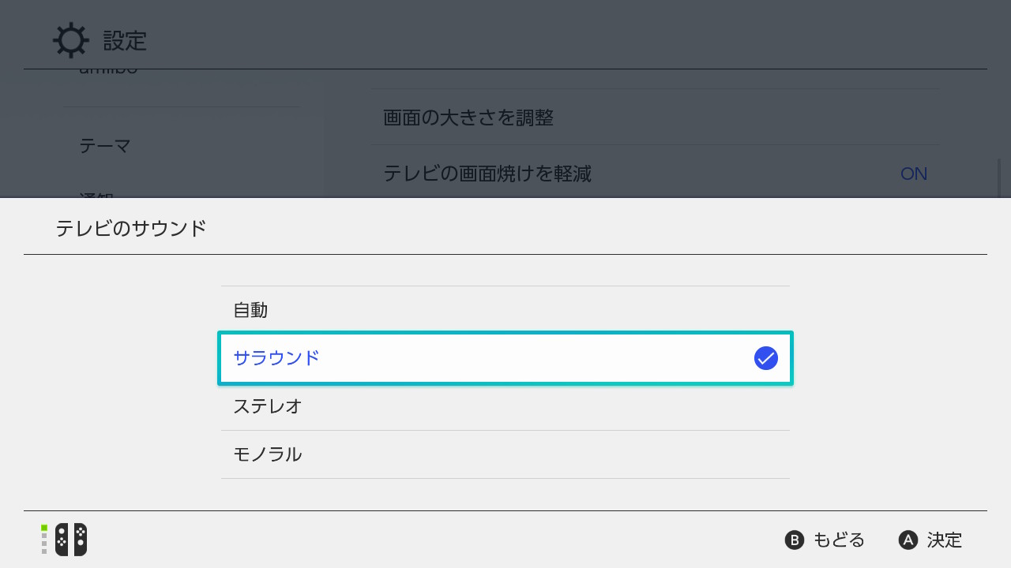Image resolution: width=1011 pixels, height=568 pixels.
Task: Choose the ステレオ sound option
Action: (505, 406)
